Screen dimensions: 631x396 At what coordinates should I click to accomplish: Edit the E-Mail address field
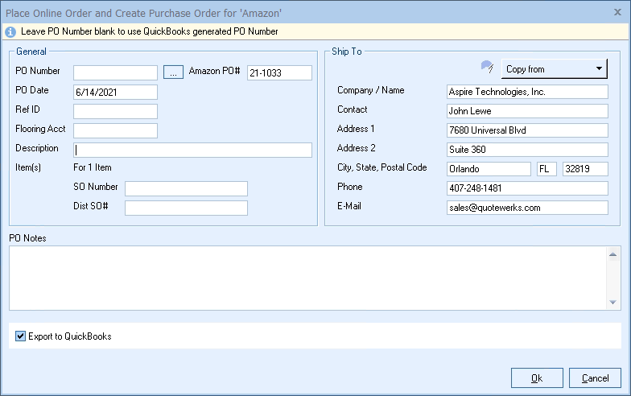tap(527, 208)
